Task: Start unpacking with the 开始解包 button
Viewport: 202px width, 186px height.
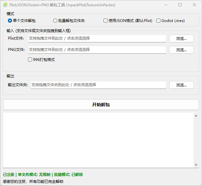Action: point(101,105)
